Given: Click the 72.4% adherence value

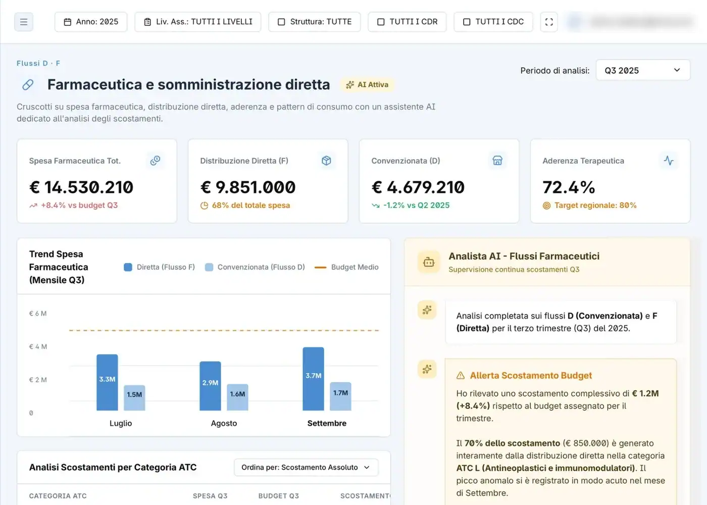Looking at the screenshot, I should coord(569,187).
